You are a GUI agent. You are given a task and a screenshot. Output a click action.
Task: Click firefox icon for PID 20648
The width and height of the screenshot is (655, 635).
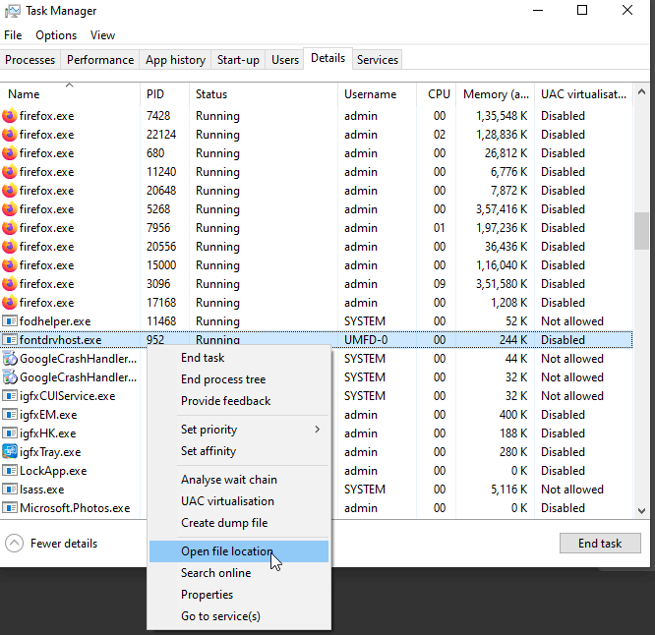click(10, 191)
